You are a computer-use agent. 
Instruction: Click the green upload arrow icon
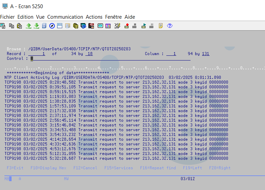pos(29,26)
